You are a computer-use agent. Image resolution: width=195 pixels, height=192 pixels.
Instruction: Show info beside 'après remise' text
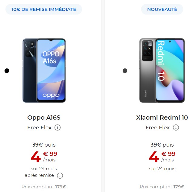[60, 175]
